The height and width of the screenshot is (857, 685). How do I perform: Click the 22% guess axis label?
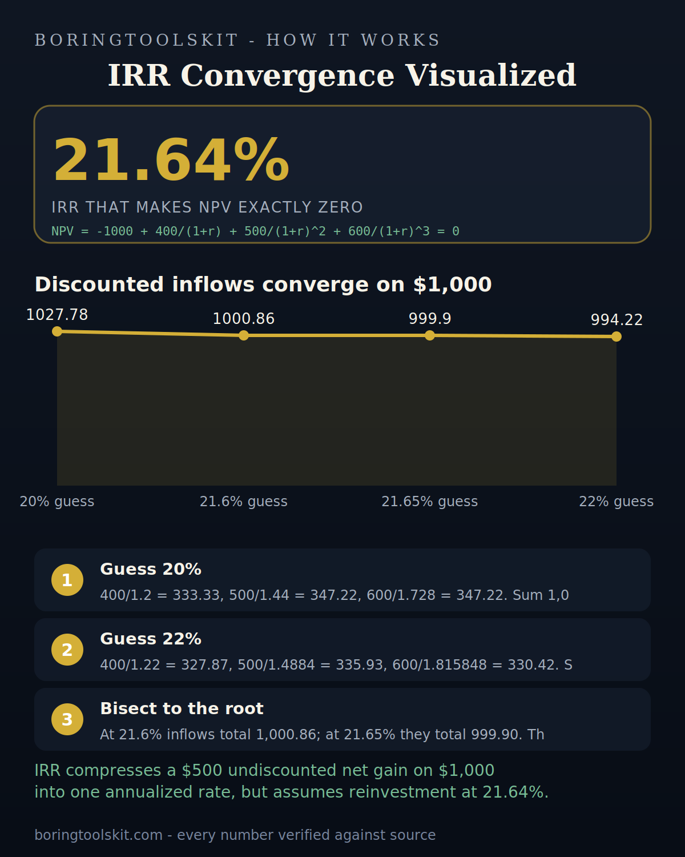coord(616,502)
